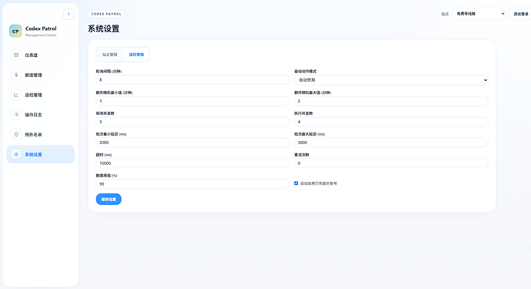Click the CP logo icon
This screenshot has height=289, width=531.
(x=15, y=31)
